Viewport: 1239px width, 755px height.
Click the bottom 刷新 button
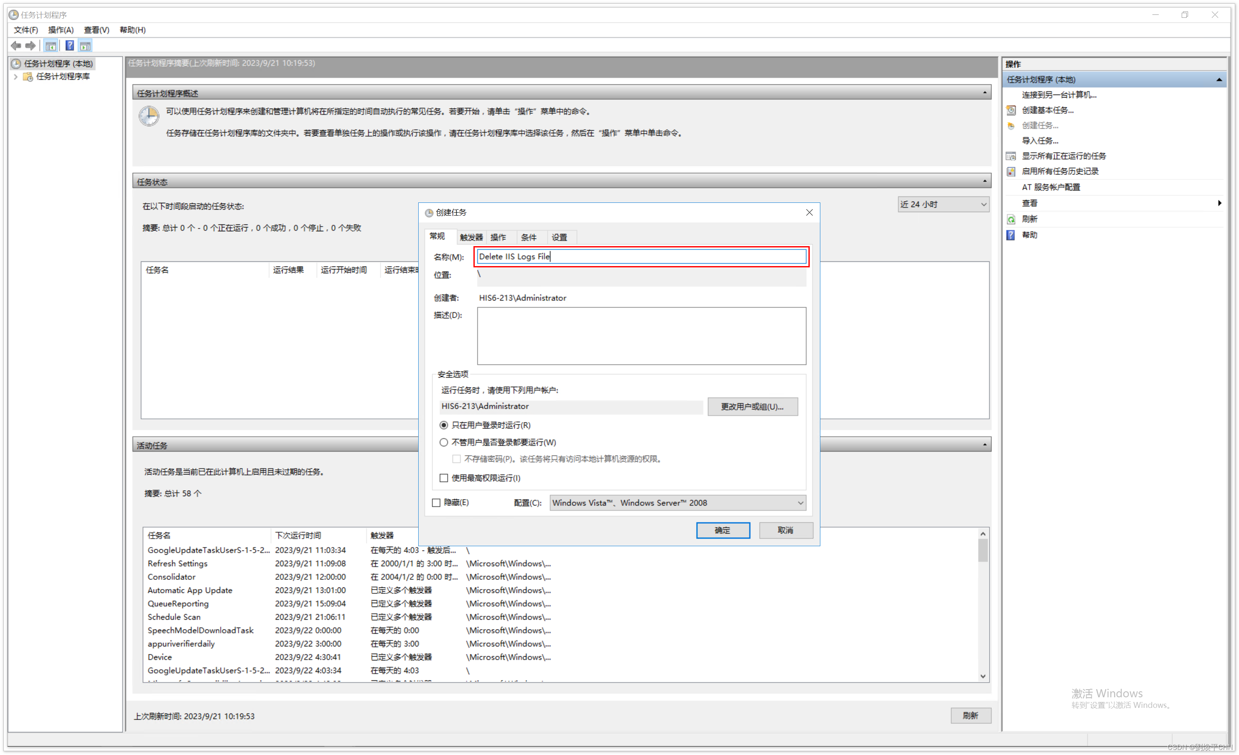pyautogui.click(x=971, y=716)
